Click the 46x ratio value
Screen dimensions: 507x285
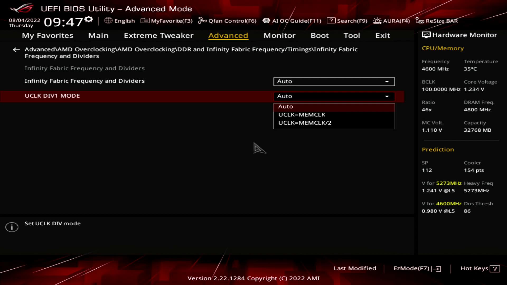427,110
